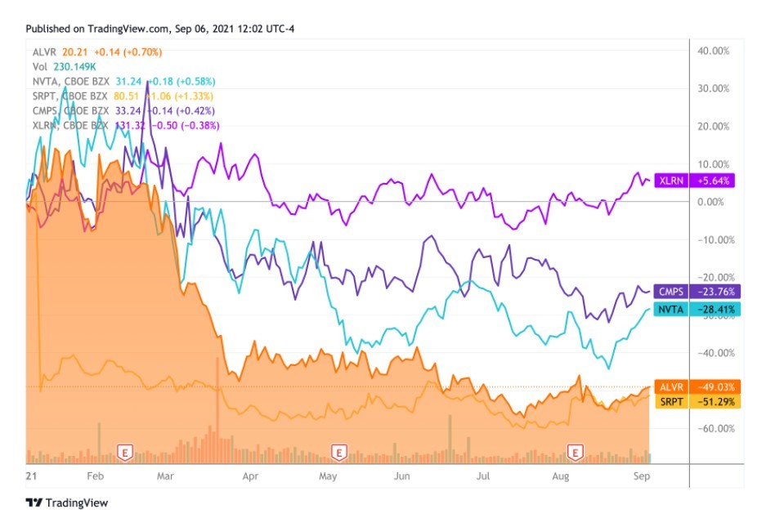
Task: Click the 10.00% axis label
Action: 713,164
